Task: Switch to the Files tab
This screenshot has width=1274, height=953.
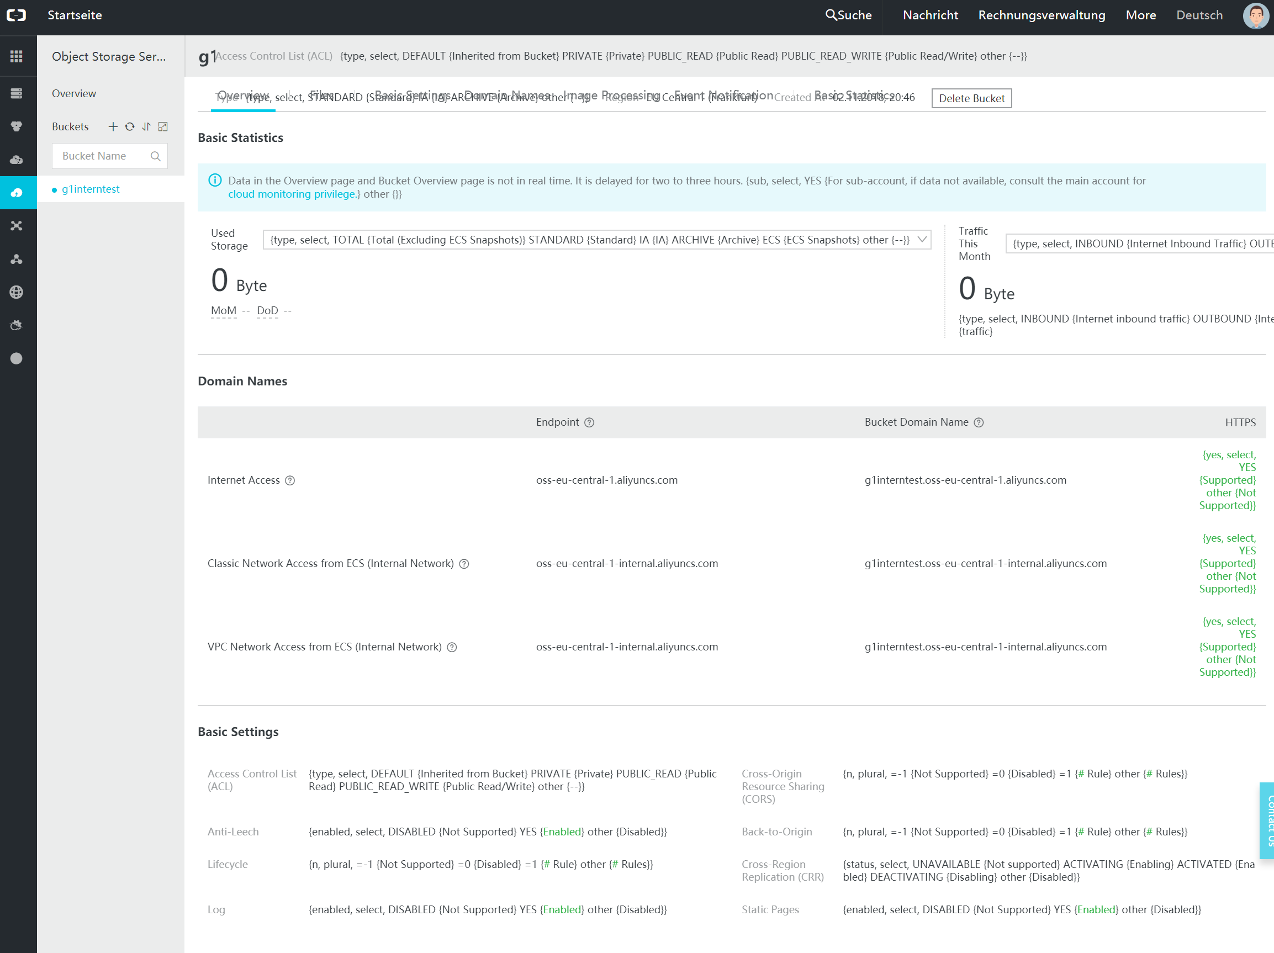Action: 321,96
